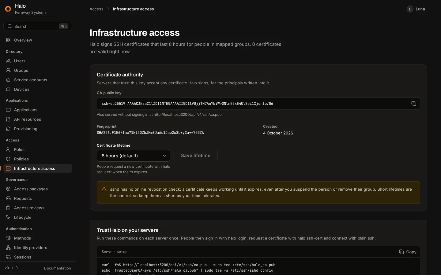Open Service accounts via its icon
441x275 pixels.
tap(8, 80)
